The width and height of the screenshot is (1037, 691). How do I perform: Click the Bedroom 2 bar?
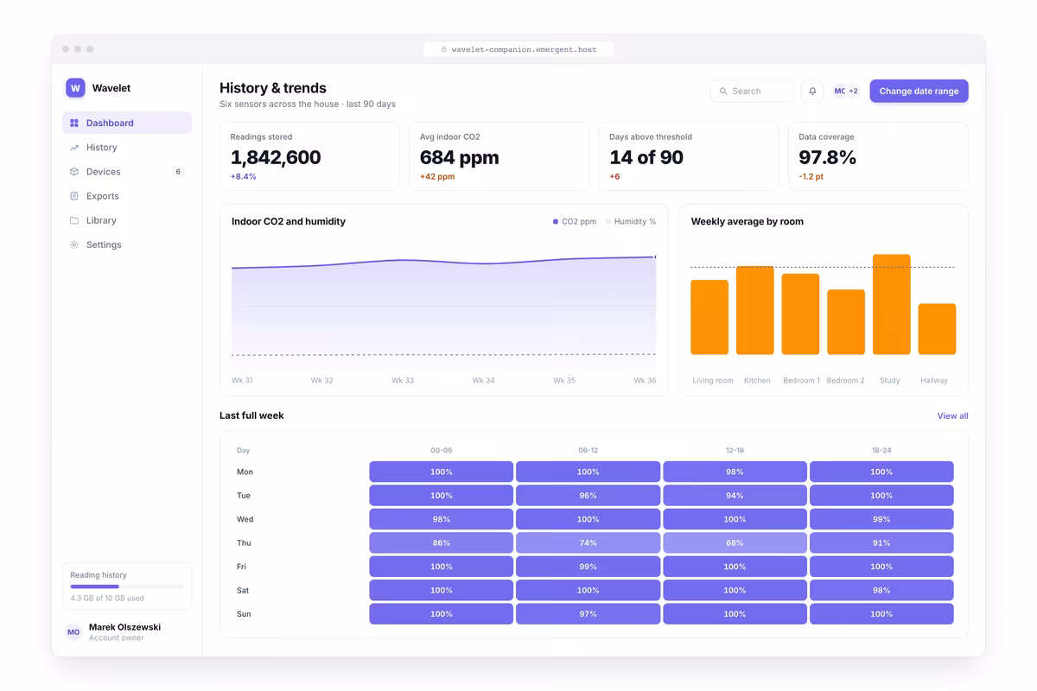(x=846, y=322)
